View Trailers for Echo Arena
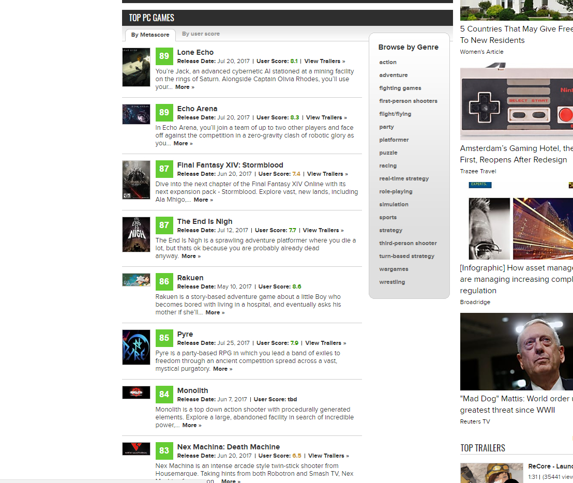Image resolution: width=573 pixels, height=483 pixels. 326,117
